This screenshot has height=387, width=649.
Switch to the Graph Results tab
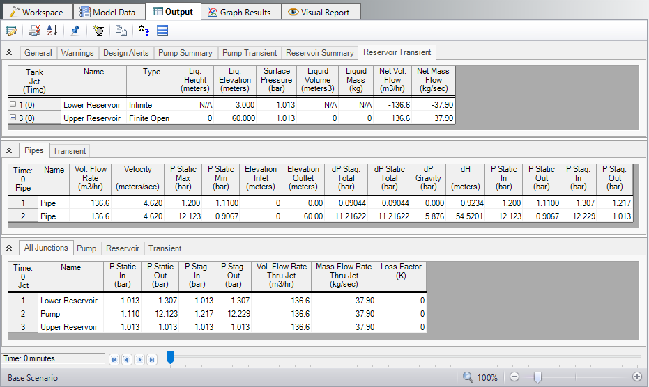pyautogui.click(x=241, y=12)
